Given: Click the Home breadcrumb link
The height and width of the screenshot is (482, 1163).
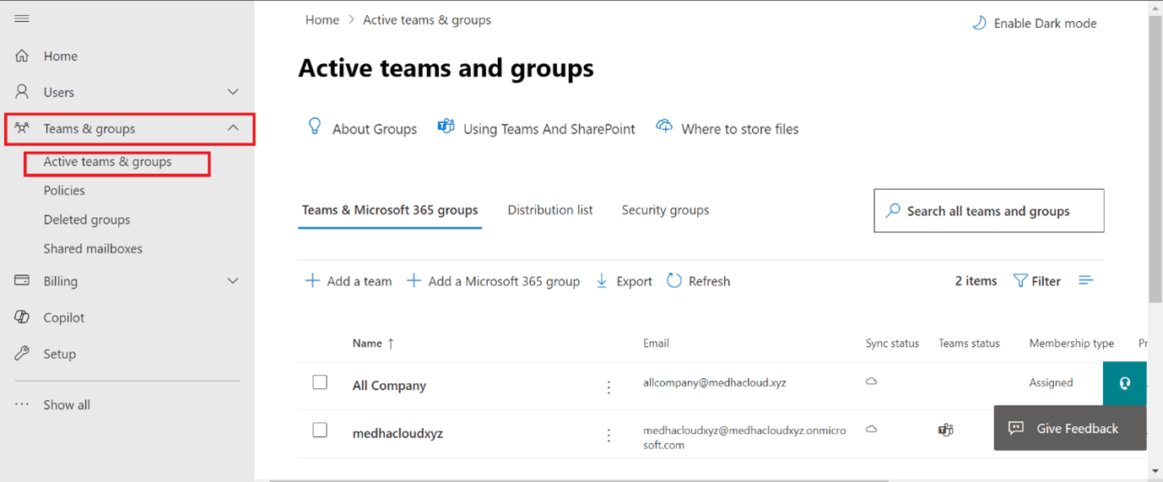Looking at the screenshot, I should (322, 19).
